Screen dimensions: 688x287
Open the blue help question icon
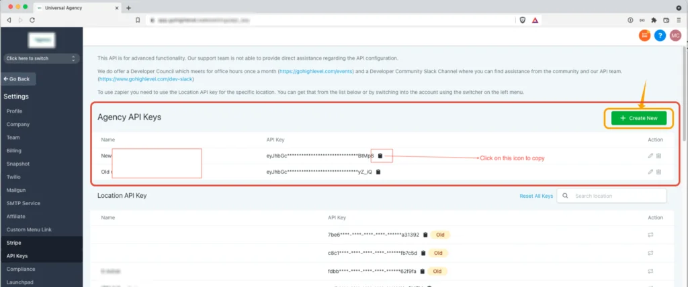click(660, 36)
